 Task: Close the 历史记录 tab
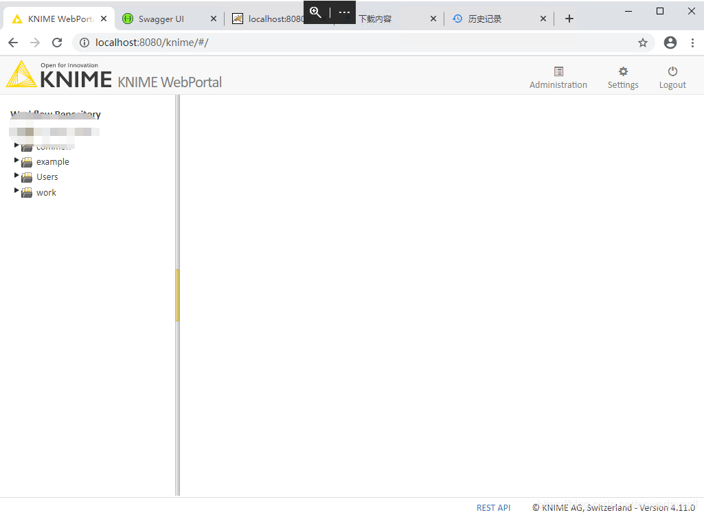pyautogui.click(x=543, y=19)
